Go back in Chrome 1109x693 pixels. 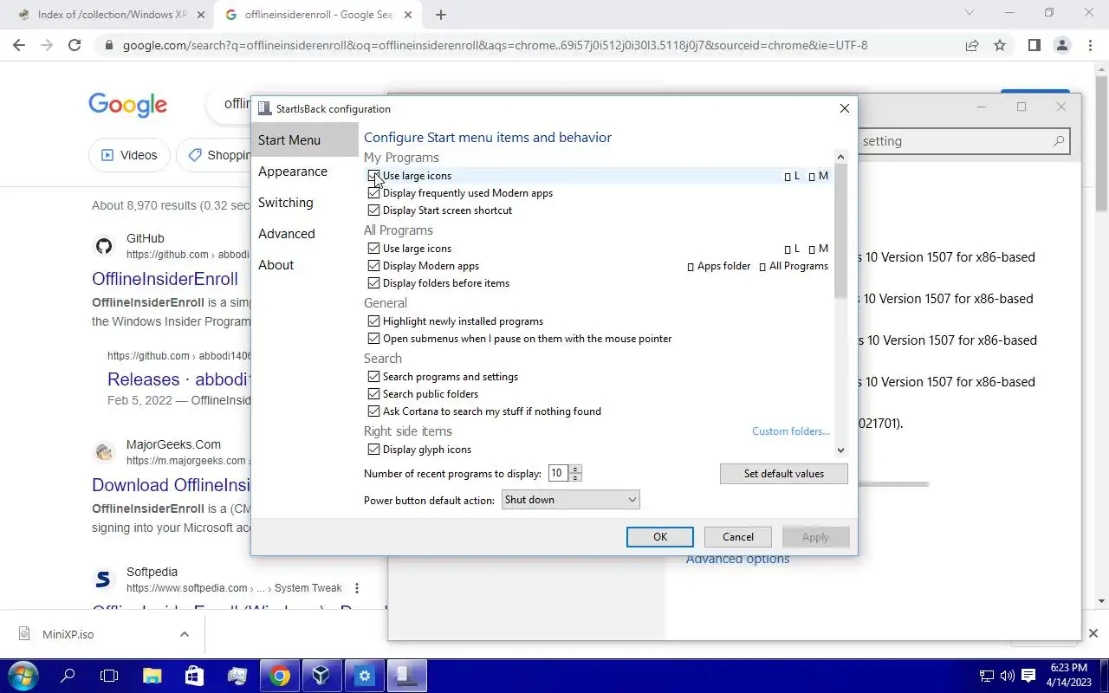pyautogui.click(x=19, y=45)
